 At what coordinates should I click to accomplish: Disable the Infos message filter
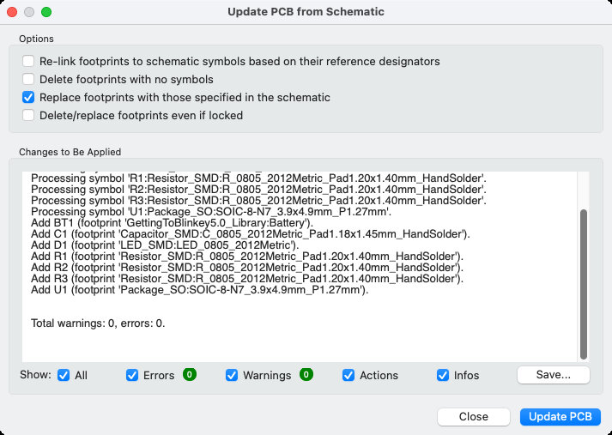pos(443,375)
